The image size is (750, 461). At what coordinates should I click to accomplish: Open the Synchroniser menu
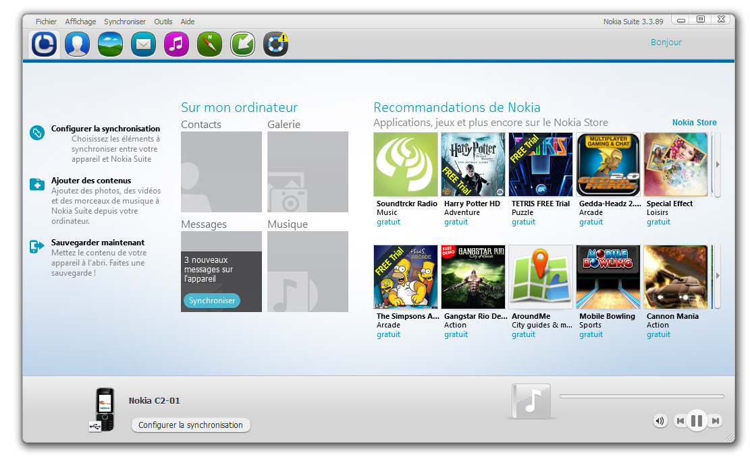click(x=125, y=22)
